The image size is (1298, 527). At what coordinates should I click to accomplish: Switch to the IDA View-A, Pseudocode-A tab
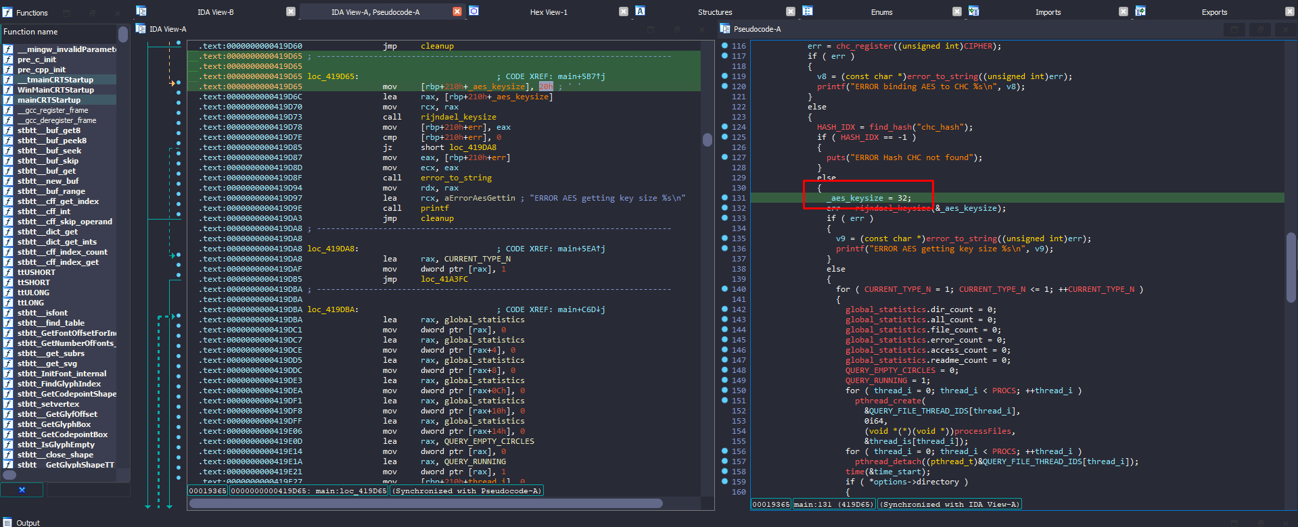point(375,12)
